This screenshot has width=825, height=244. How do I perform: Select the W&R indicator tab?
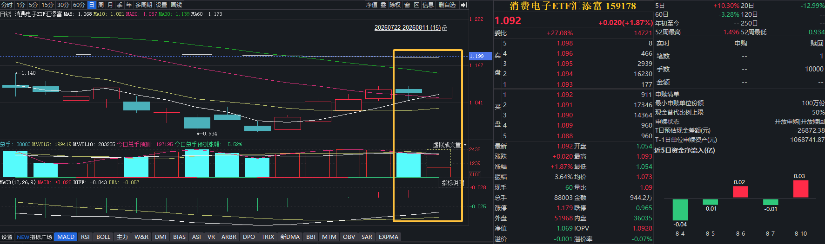(x=141, y=237)
